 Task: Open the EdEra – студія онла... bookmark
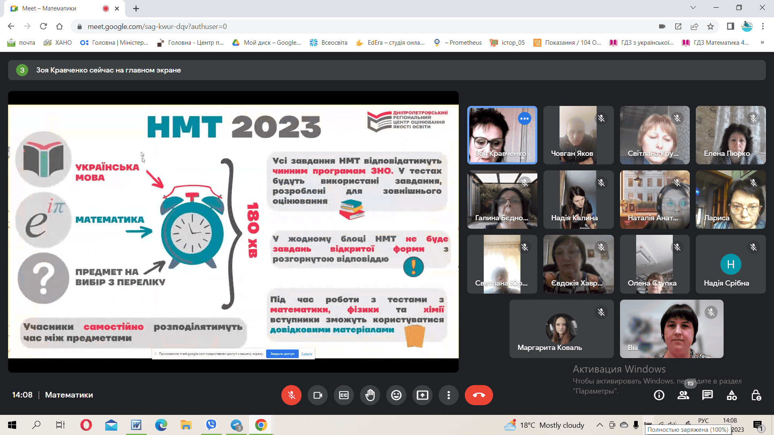point(391,43)
